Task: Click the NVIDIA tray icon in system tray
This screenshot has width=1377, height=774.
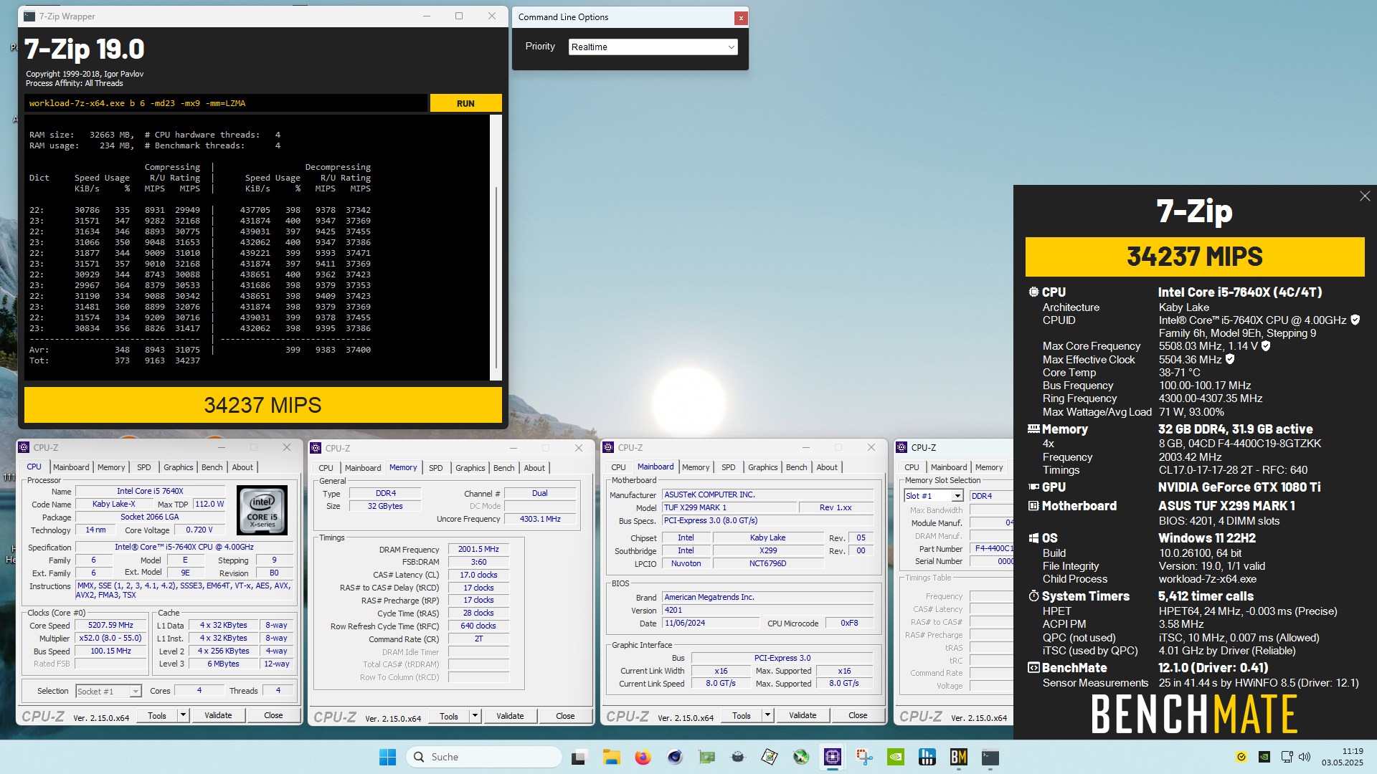Action: point(1264,757)
